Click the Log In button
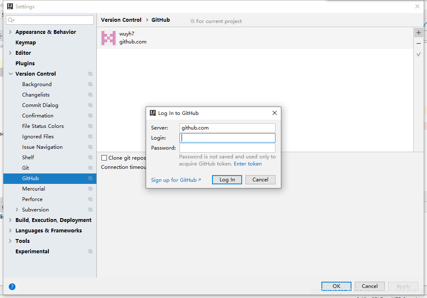Screen dimensions: 427x298 [227, 180]
